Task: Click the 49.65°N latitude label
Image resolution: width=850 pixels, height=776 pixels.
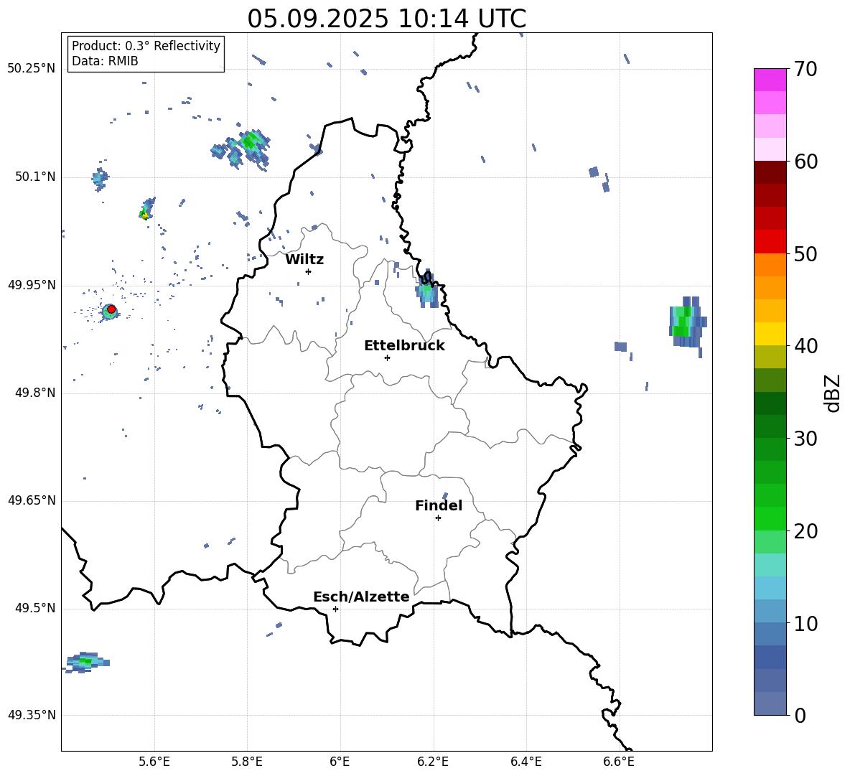Action: pos(32,500)
